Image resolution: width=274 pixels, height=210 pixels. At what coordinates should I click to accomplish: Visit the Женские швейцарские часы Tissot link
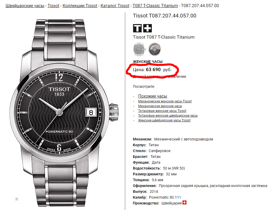coord(164,120)
